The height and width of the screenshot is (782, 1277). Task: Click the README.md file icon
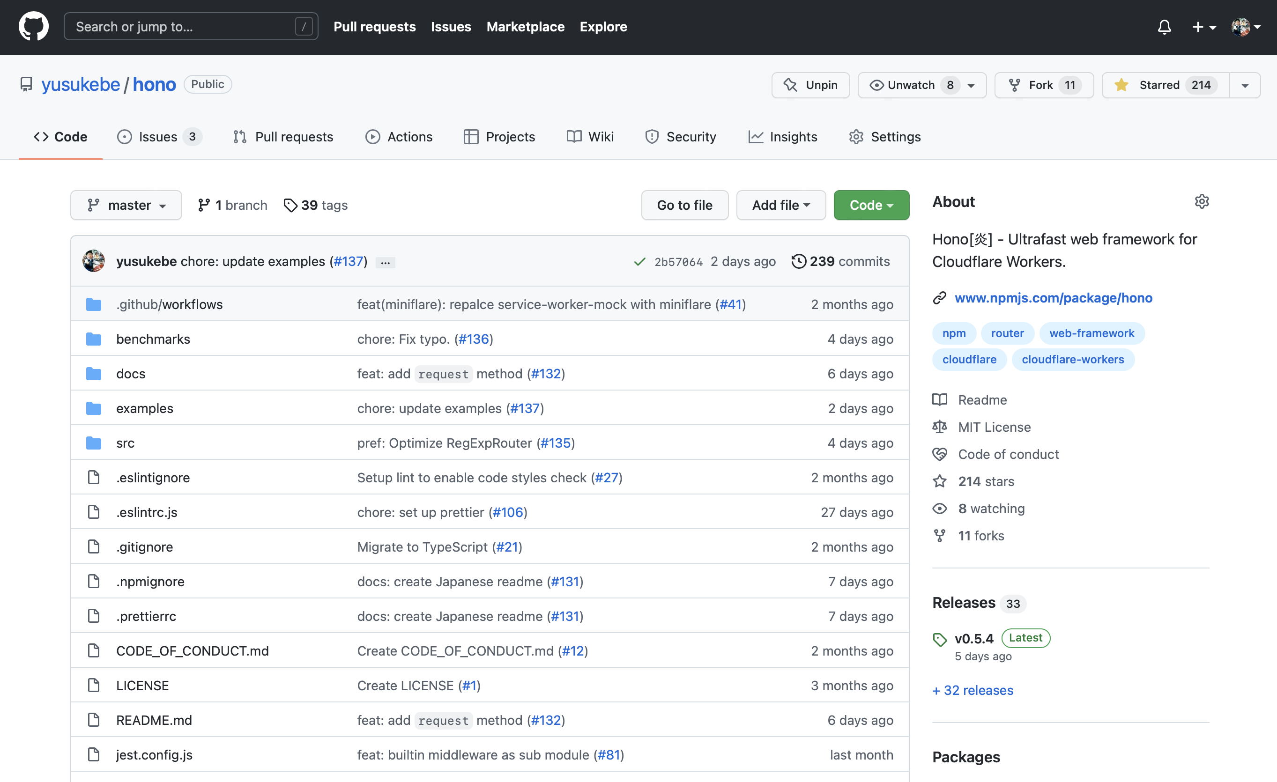click(93, 720)
